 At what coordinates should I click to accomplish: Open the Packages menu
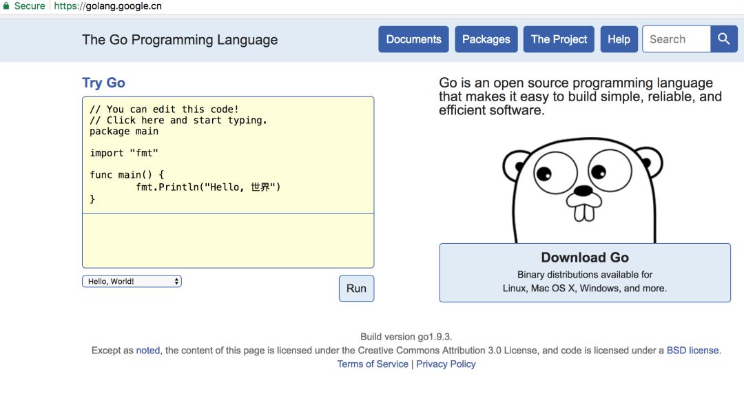486,39
